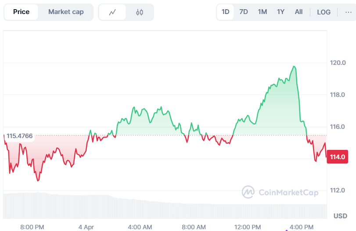Click the chart peak near 120.0
The height and width of the screenshot is (231, 356).
294,67
